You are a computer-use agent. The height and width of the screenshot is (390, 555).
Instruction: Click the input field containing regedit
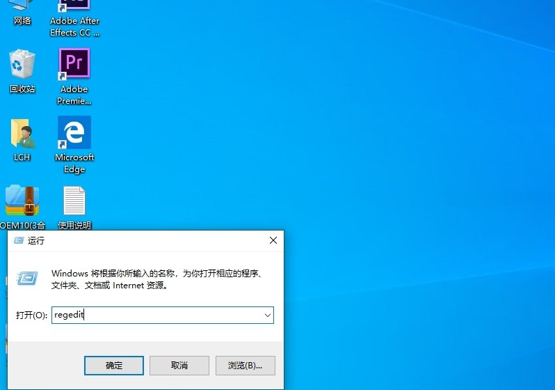click(156, 315)
